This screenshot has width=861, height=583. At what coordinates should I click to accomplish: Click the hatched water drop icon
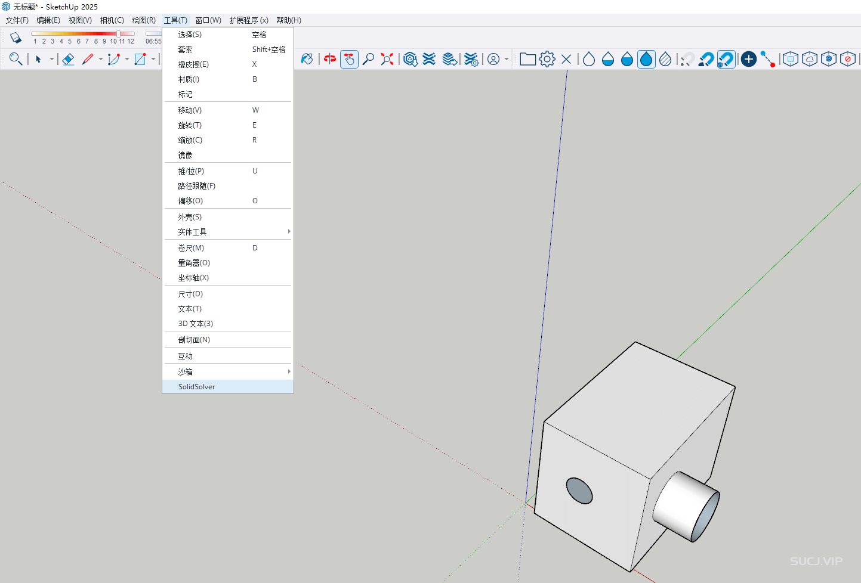[665, 59]
